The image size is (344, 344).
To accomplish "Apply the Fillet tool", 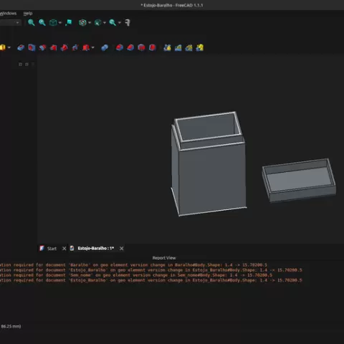I will (x=120, y=47).
